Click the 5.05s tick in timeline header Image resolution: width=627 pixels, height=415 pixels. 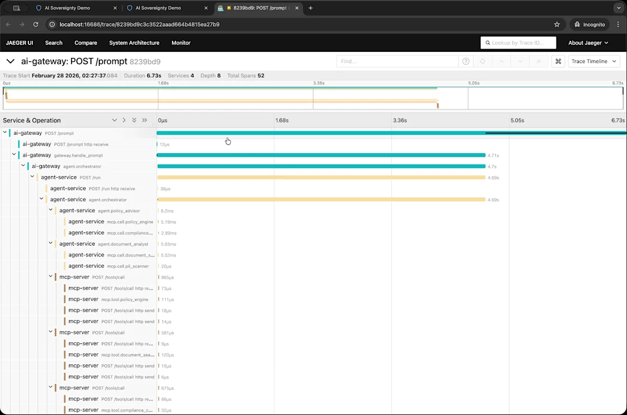[517, 120]
